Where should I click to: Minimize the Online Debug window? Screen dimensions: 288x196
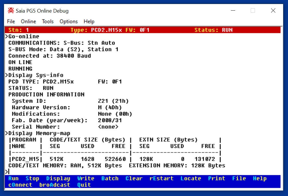point(233,10)
